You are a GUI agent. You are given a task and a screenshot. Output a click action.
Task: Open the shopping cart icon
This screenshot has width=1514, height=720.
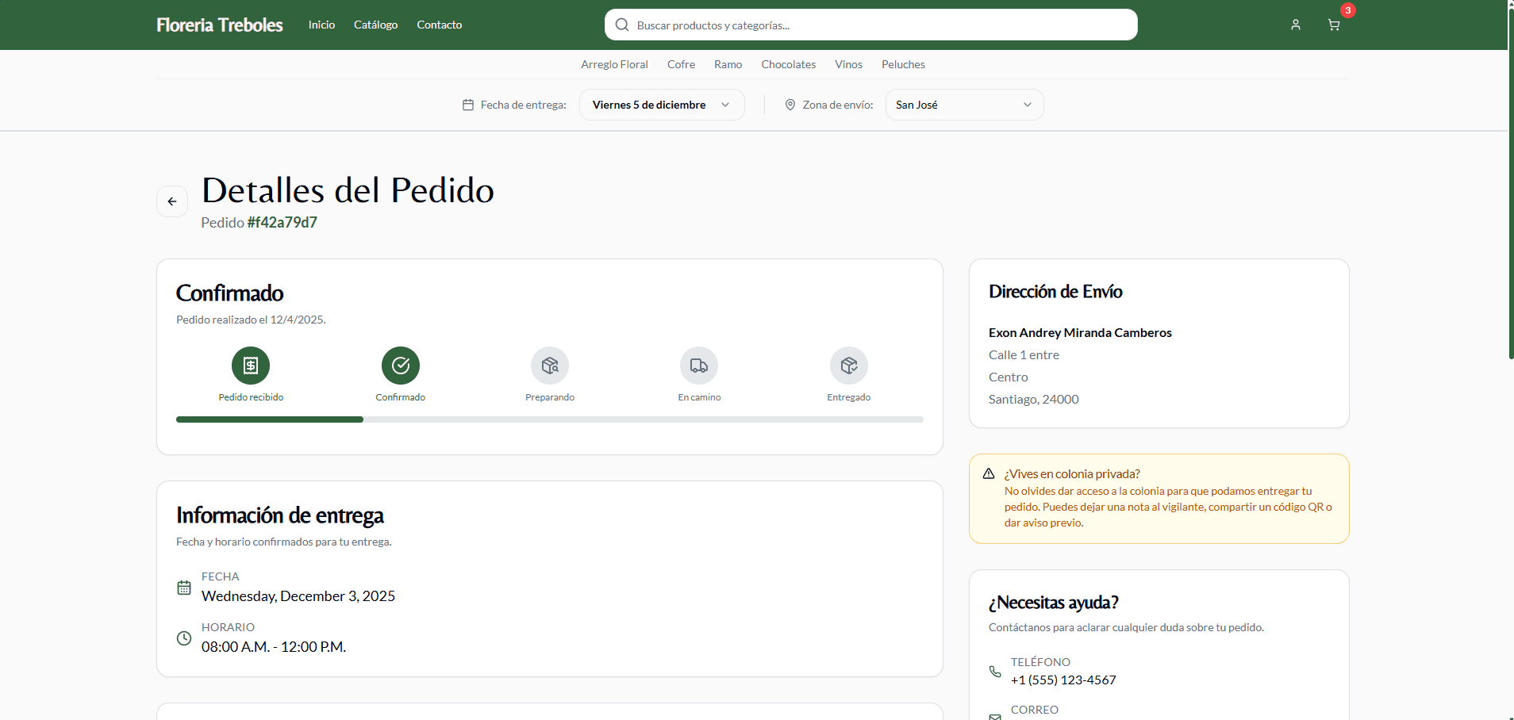(1334, 25)
